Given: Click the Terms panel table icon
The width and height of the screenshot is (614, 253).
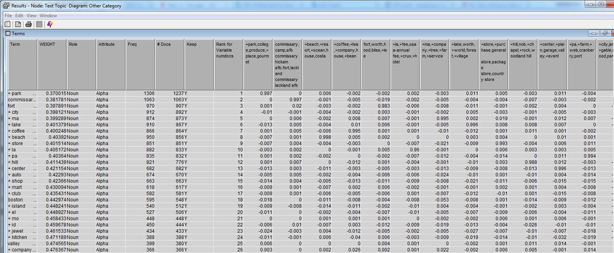Looking at the screenshot, I should click(x=7, y=33).
